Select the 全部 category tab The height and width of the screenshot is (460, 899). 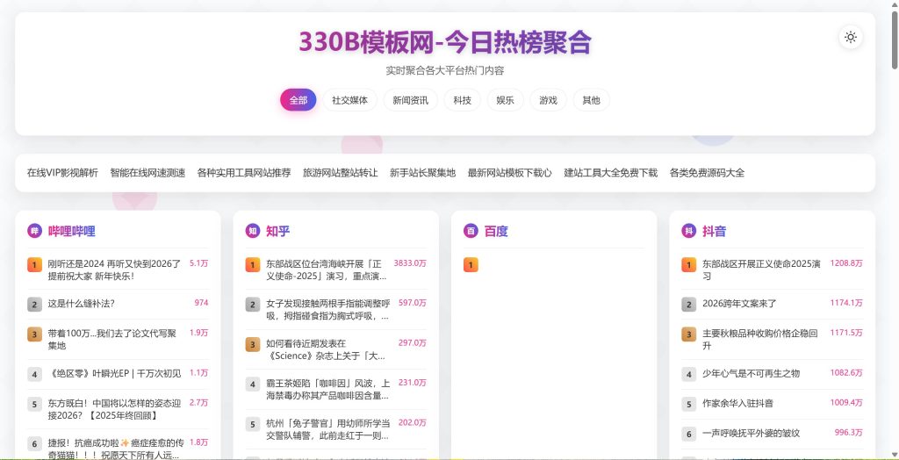[298, 100]
